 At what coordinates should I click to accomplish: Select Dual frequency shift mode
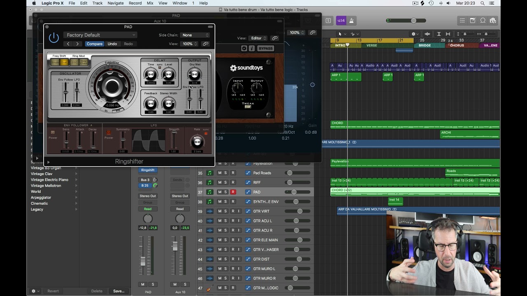pos(64,62)
